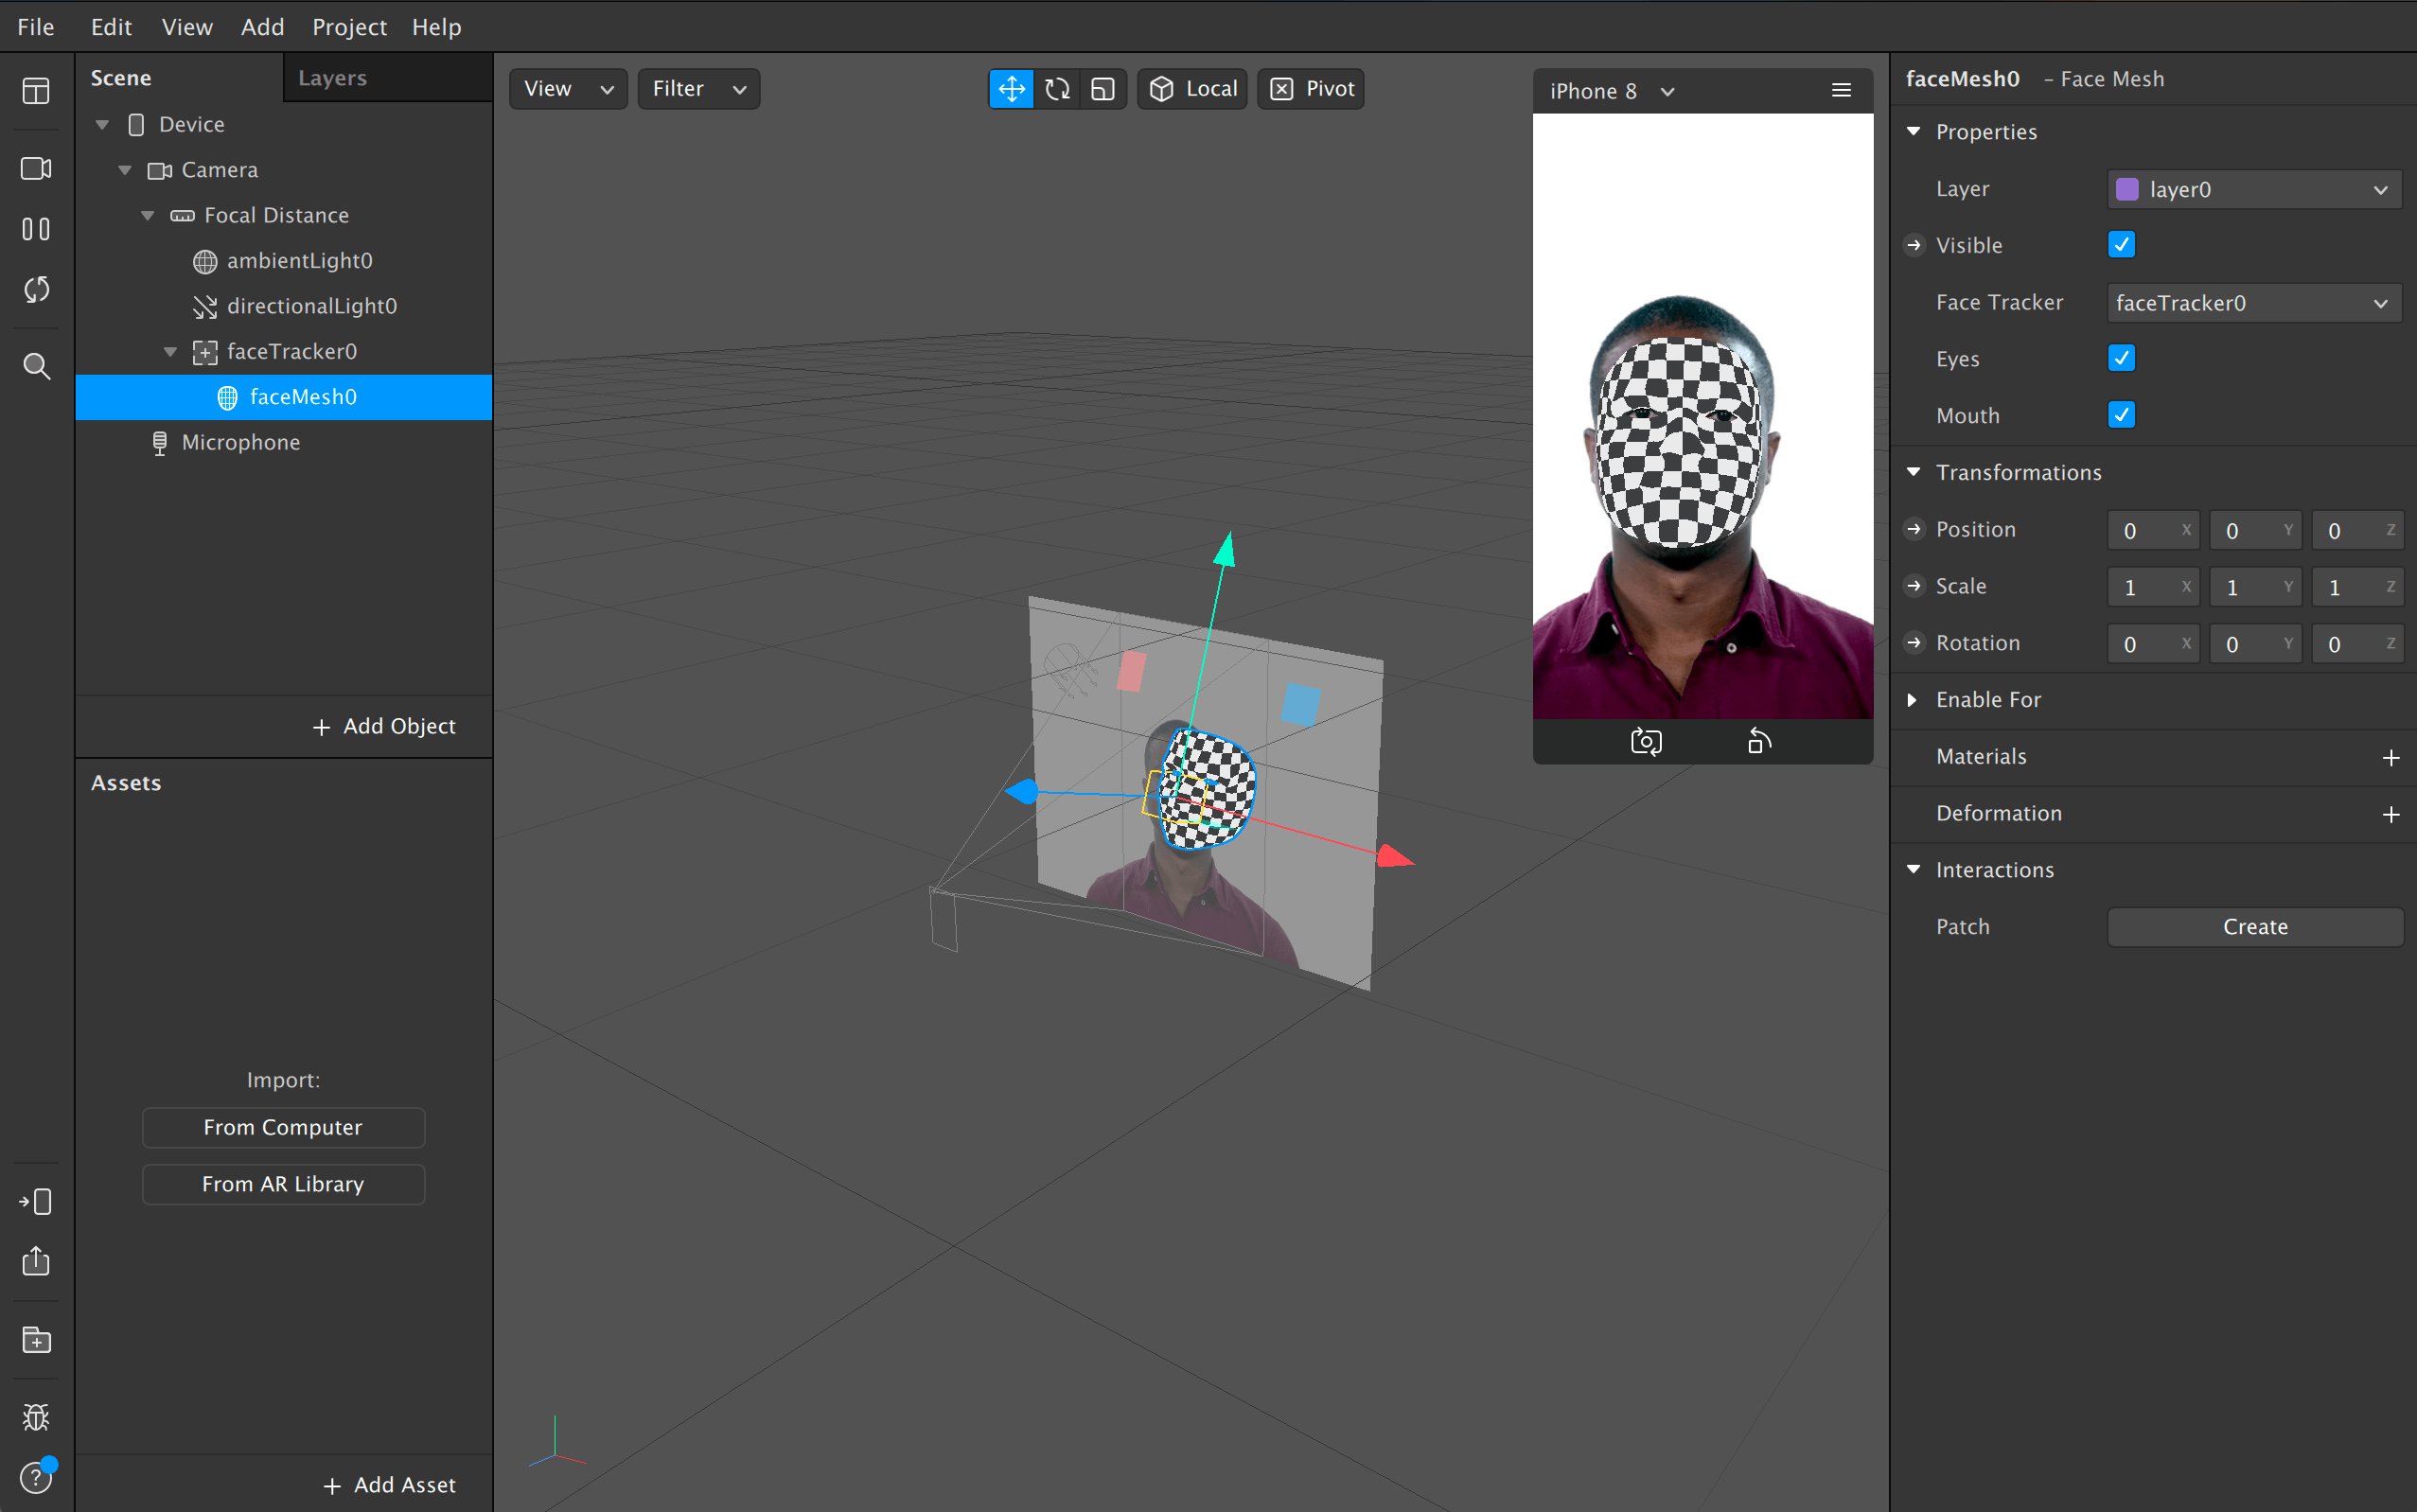2417x1512 pixels.
Task: Click the lock/unlock icon in preview
Action: click(x=1757, y=742)
